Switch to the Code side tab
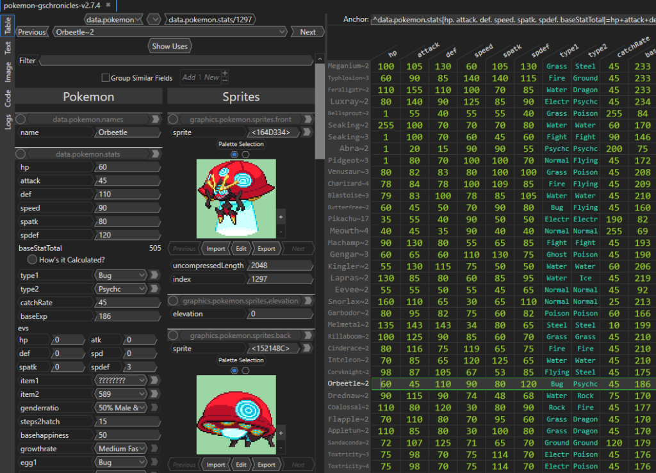 (8, 98)
